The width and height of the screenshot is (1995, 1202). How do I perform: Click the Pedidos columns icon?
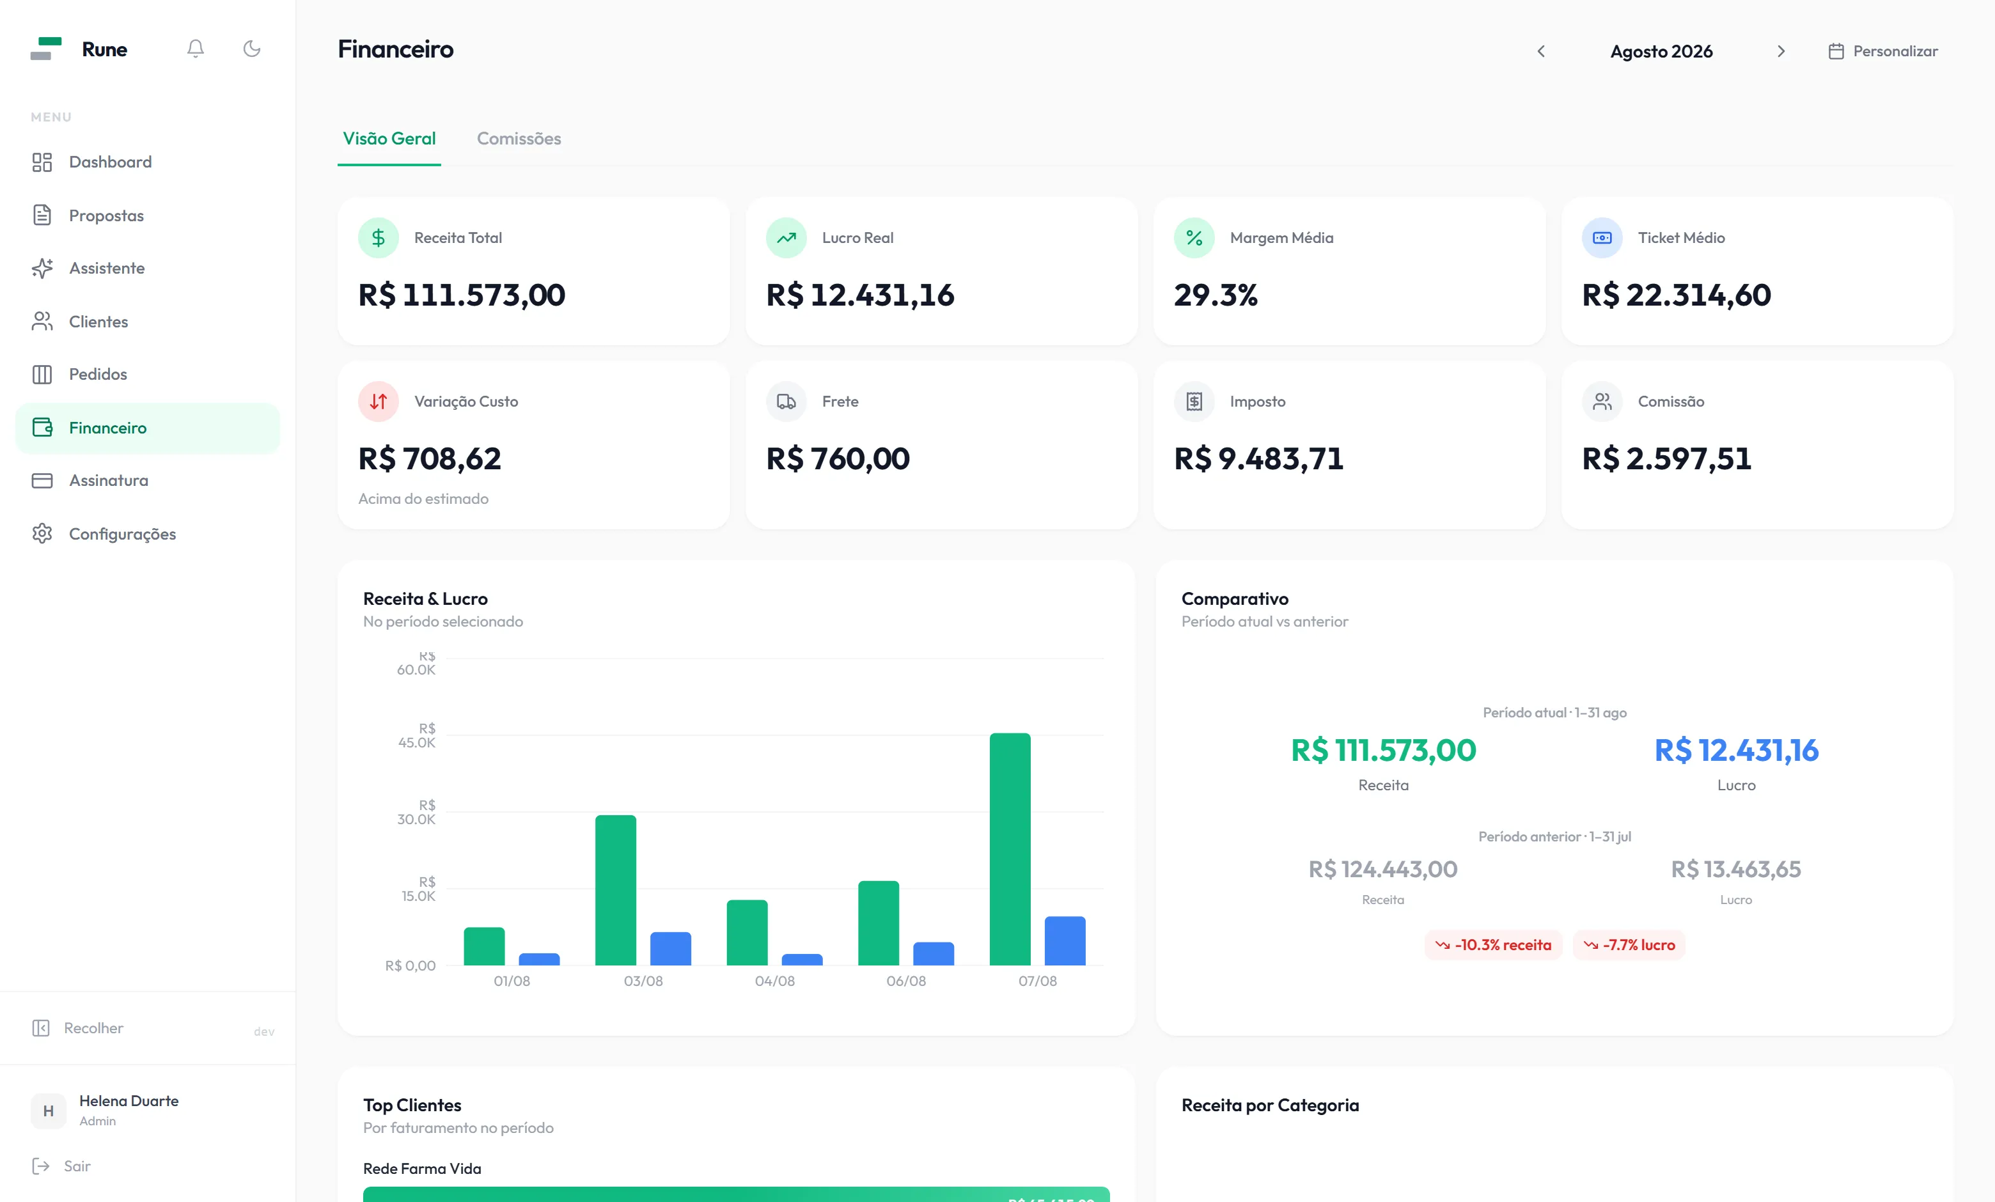pyautogui.click(x=42, y=374)
